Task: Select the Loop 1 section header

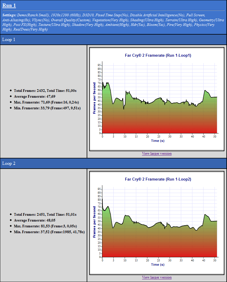Action: [113, 40]
